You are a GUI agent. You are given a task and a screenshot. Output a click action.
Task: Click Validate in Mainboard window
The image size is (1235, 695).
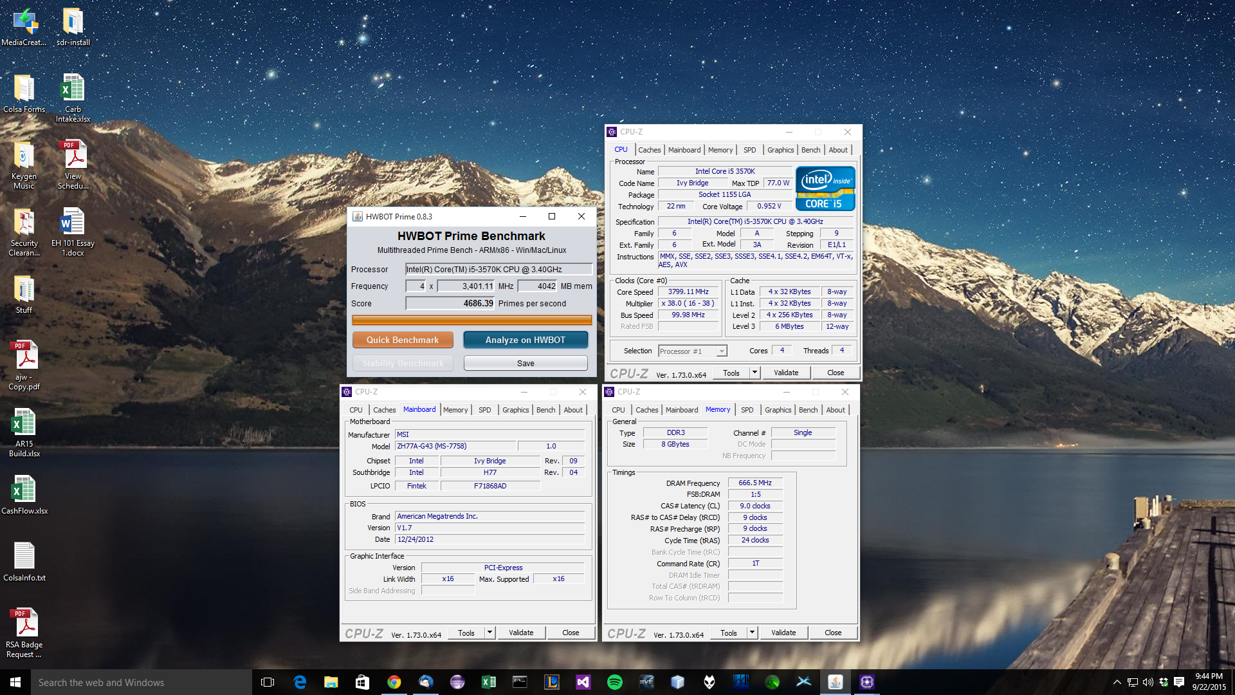(521, 633)
